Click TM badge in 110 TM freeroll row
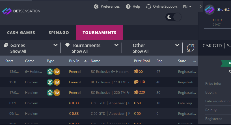 57,82
